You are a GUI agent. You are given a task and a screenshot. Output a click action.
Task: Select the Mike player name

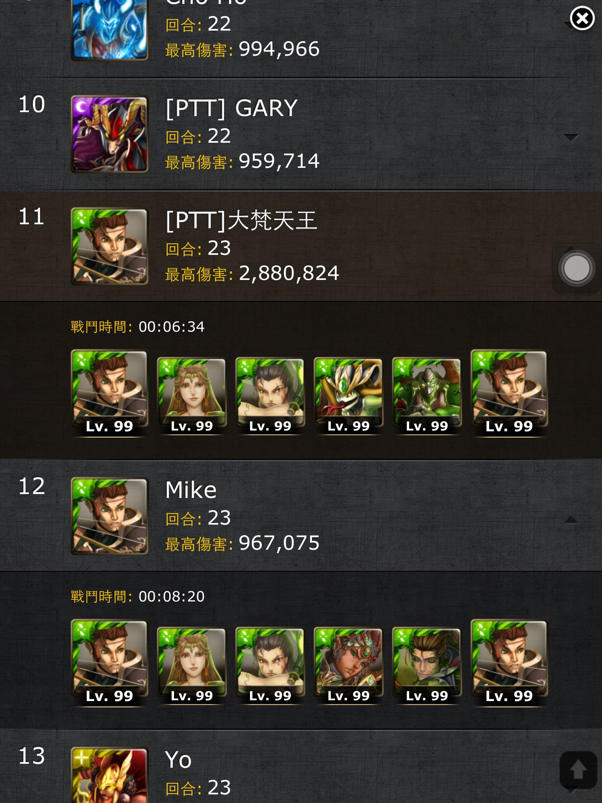point(191,490)
